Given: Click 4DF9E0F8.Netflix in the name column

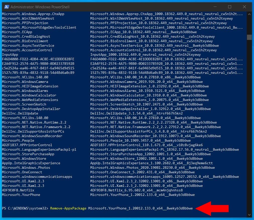Looking at the screenshot, I should 18,190.
